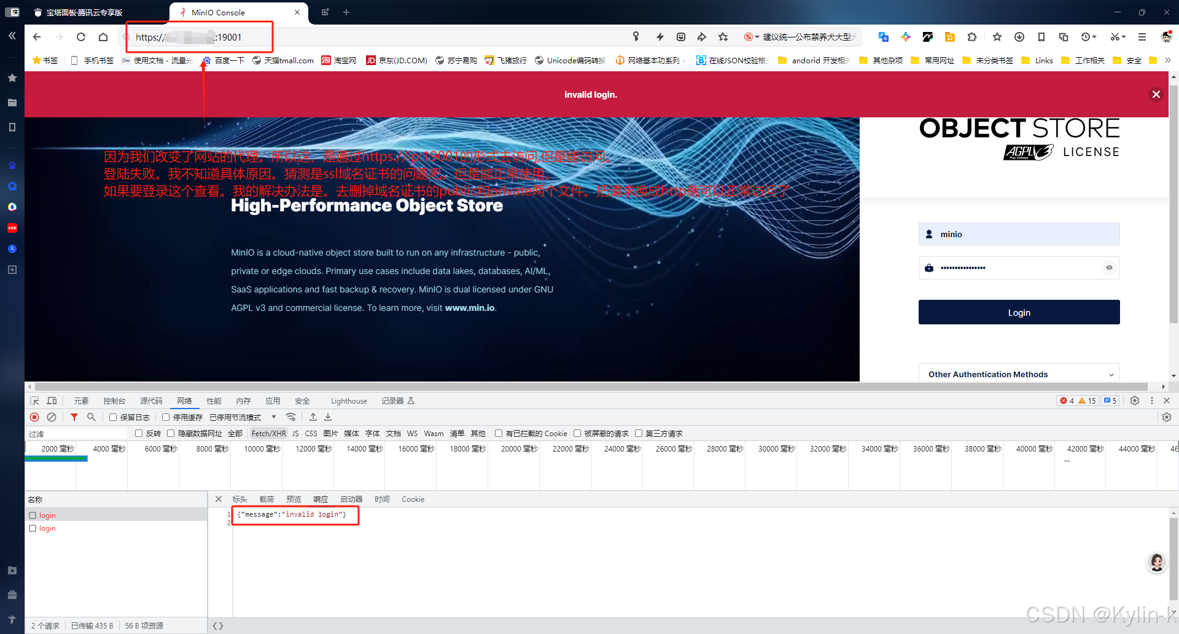Toggle blocked requests checkbox
The image size is (1179, 634).
tap(577, 433)
